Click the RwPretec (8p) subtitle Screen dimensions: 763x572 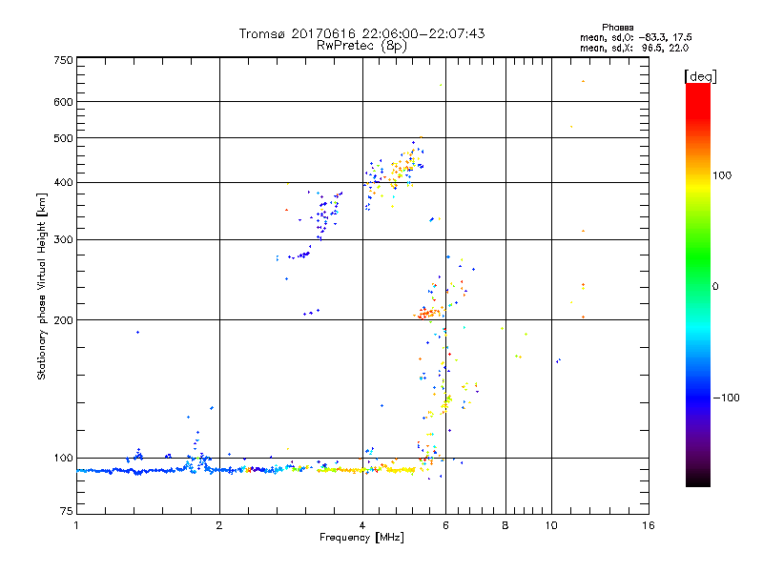point(361,45)
